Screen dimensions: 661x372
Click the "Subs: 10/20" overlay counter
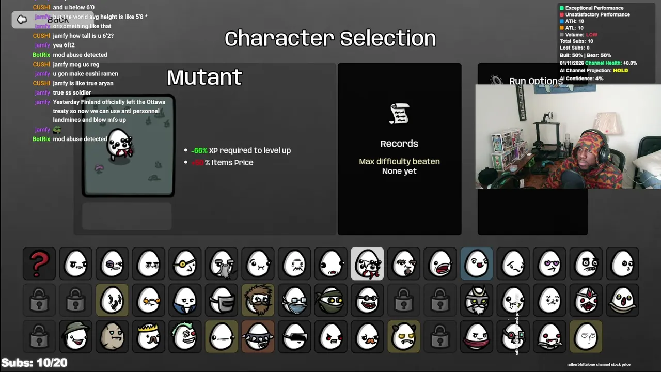click(34, 363)
